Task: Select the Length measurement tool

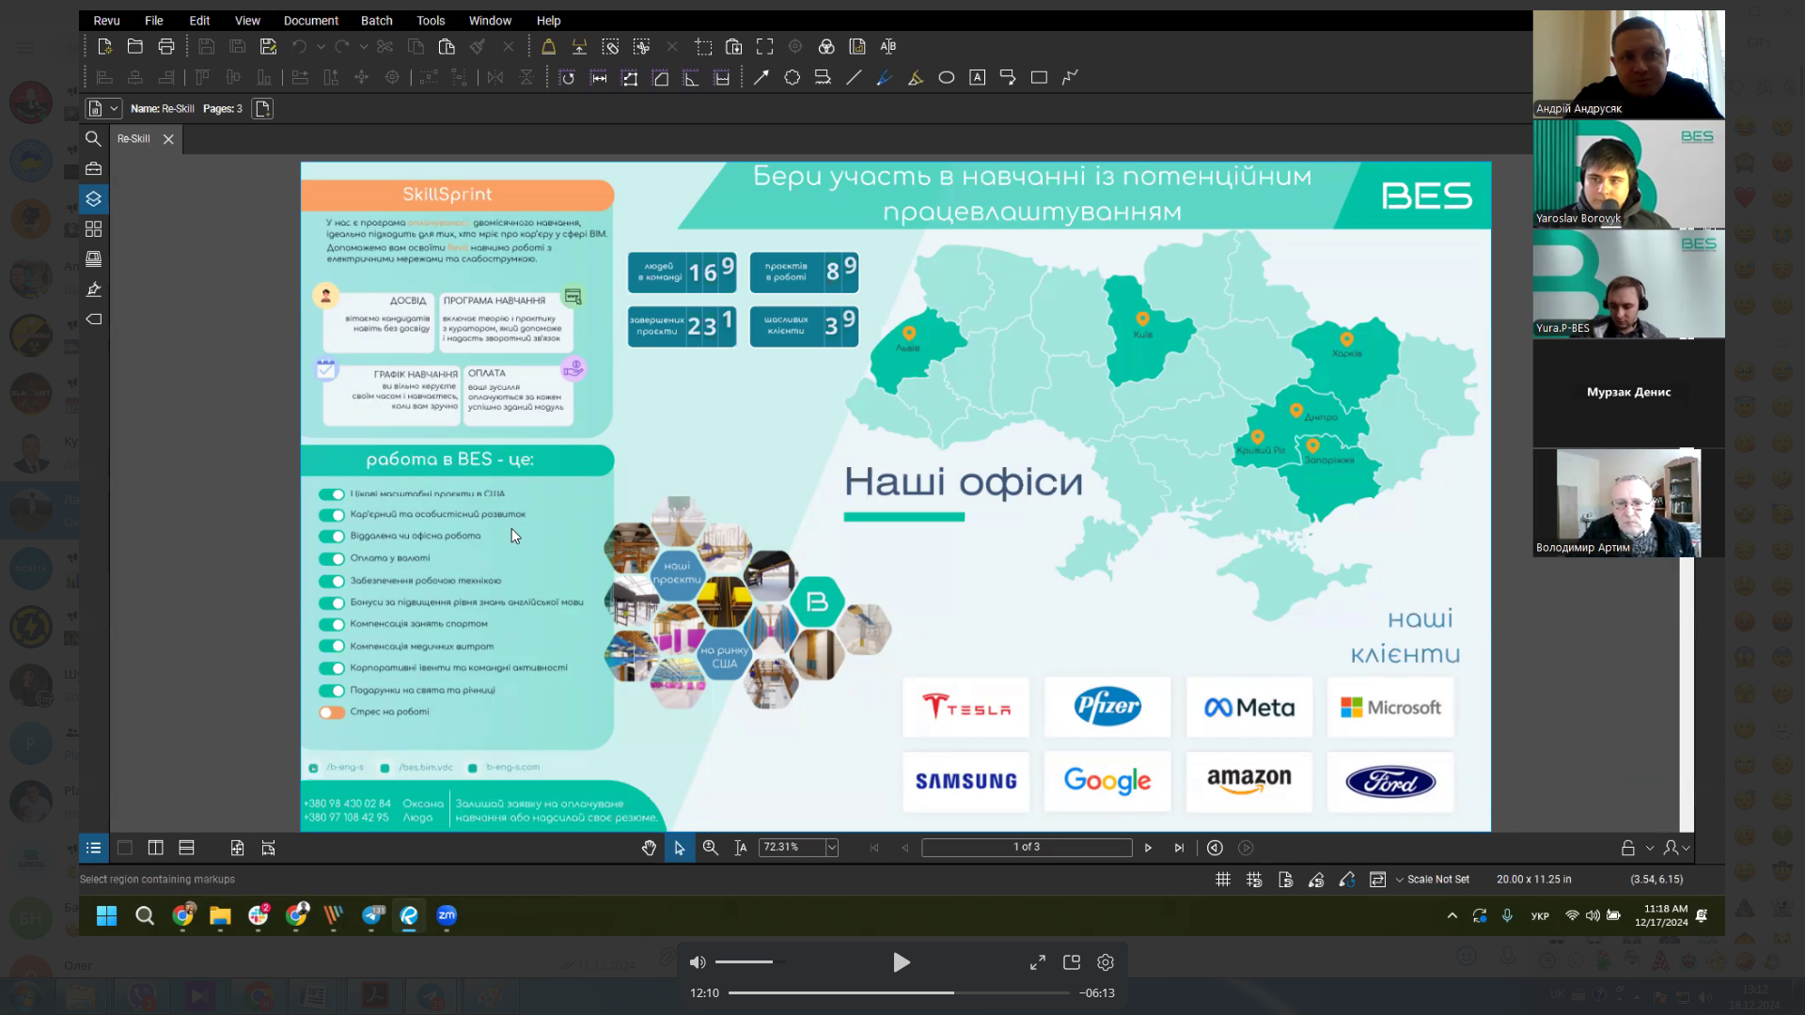Action: [x=599, y=77]
